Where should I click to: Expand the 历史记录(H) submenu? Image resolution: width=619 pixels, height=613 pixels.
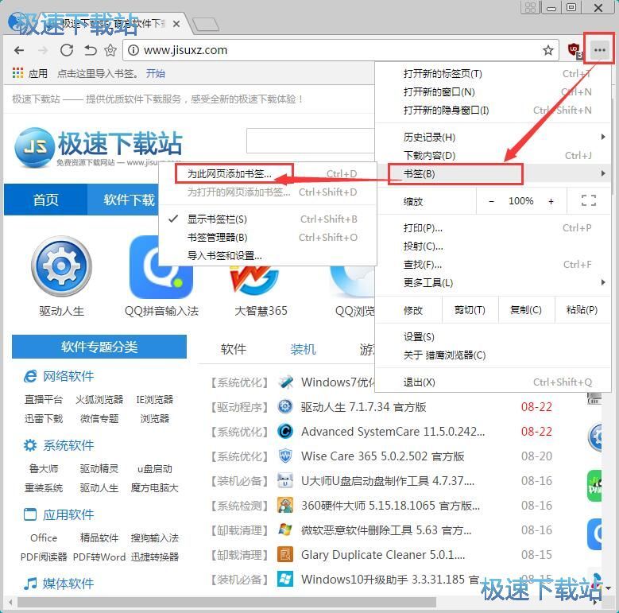(x=493, y=137)
